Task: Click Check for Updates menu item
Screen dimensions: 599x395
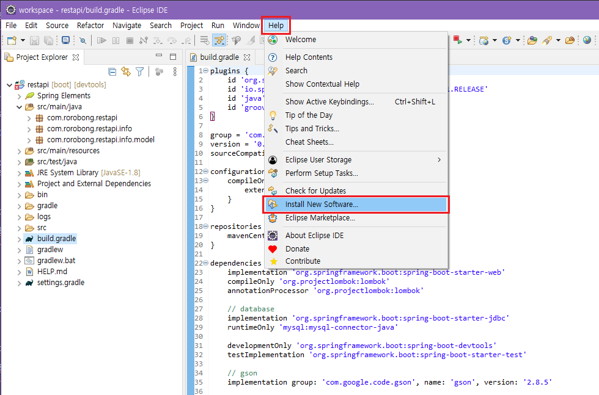Action: click(356, 191)
